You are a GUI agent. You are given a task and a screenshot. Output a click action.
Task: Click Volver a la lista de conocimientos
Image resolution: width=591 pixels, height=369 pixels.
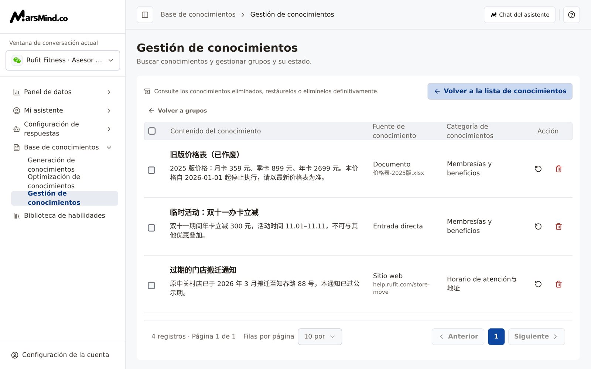(x=500, y=91)
